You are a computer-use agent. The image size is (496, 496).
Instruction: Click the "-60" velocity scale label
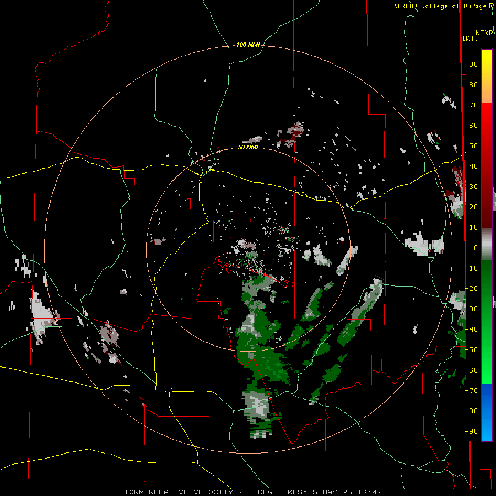click(x=471, y=370)
